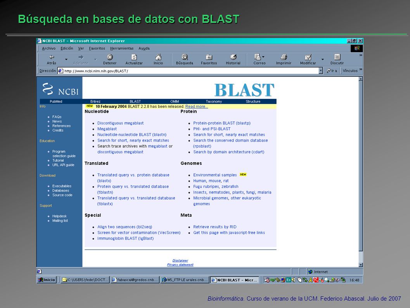Click the page's vertical scrollbar up arrow
The image size is (410, 308).
pyautogui.click(x=361, y=79)
